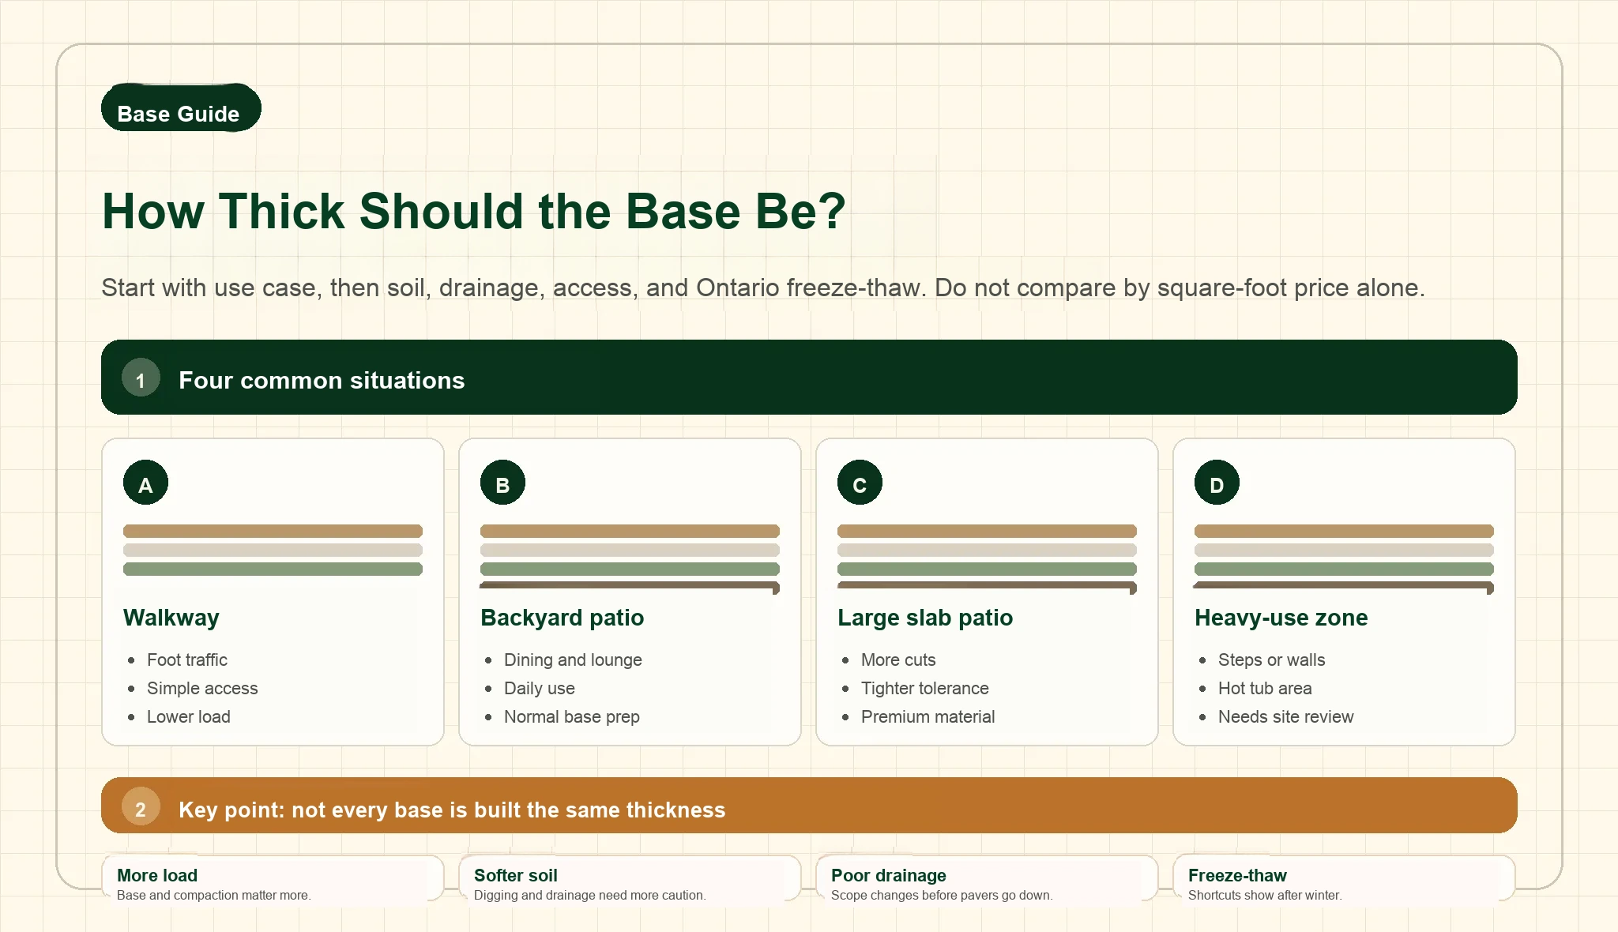Click the text Scope changes before pavers go down.
Viewport: 1618px width, 932px height.
[x=942, y=895]
